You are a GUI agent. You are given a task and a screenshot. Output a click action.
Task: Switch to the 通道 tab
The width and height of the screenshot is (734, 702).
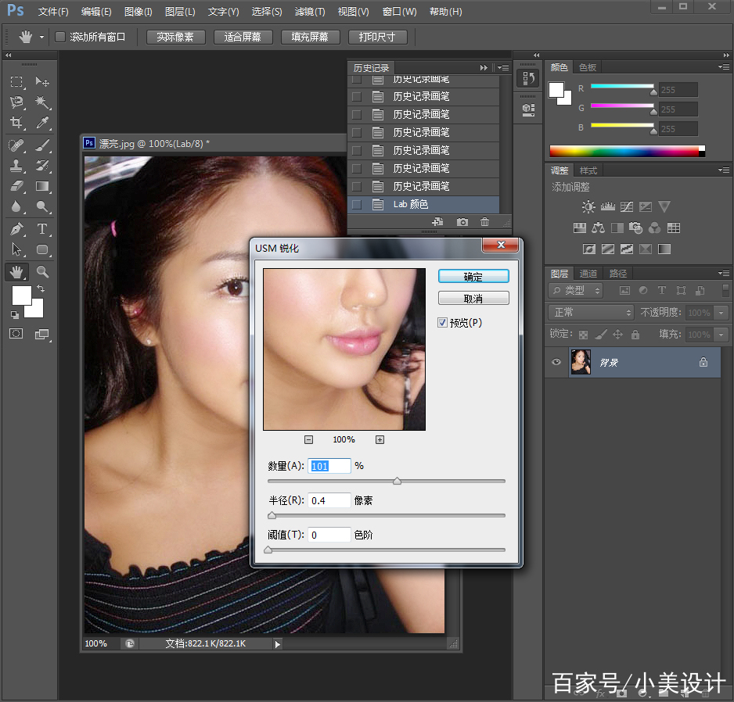[588, 274]
